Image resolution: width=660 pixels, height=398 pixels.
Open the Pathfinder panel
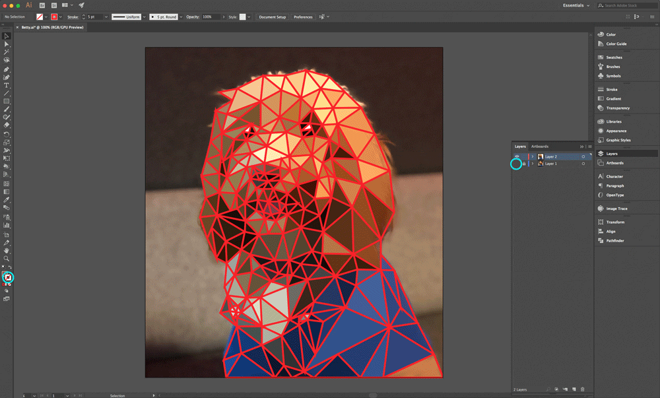614,241
